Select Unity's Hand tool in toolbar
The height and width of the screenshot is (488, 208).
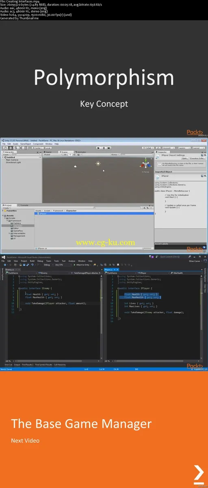point(6,148)
